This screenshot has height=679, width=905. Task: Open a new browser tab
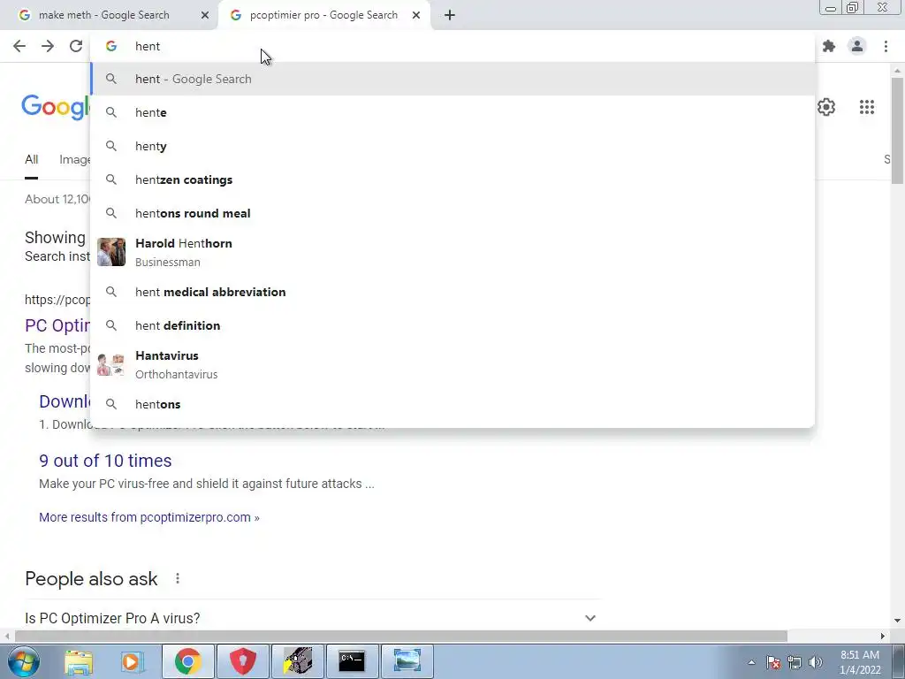450,15
